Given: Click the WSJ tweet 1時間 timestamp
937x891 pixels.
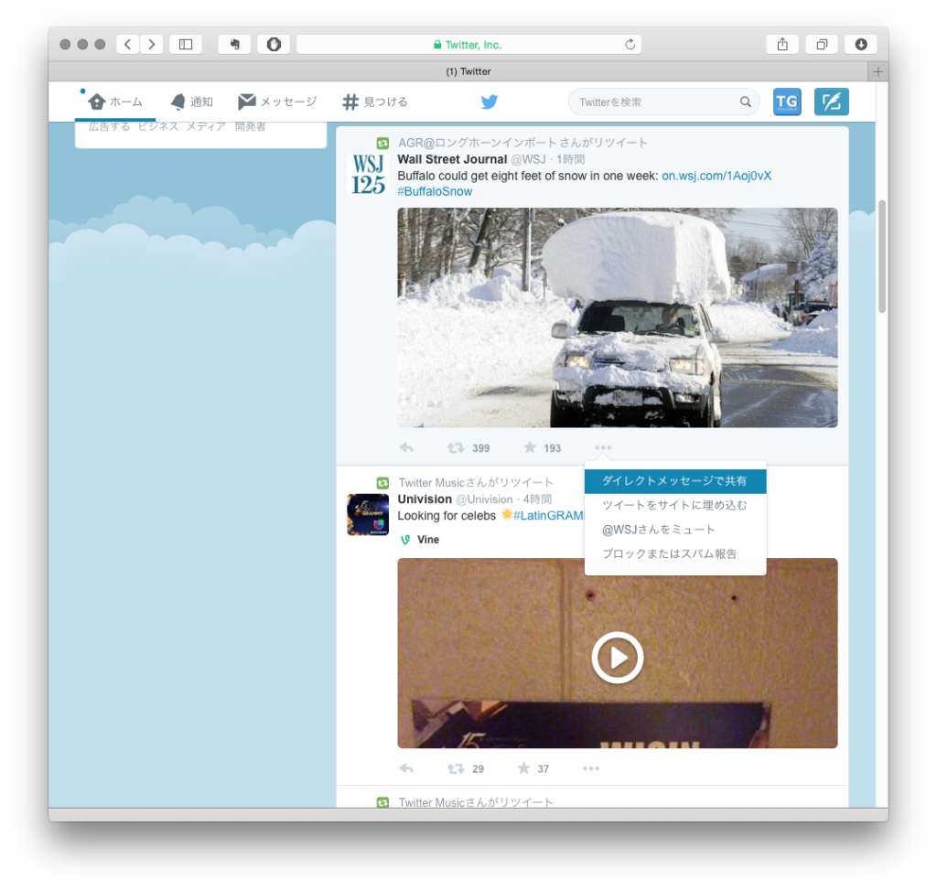Looking at the screenshot, I should tap(570, 159).
